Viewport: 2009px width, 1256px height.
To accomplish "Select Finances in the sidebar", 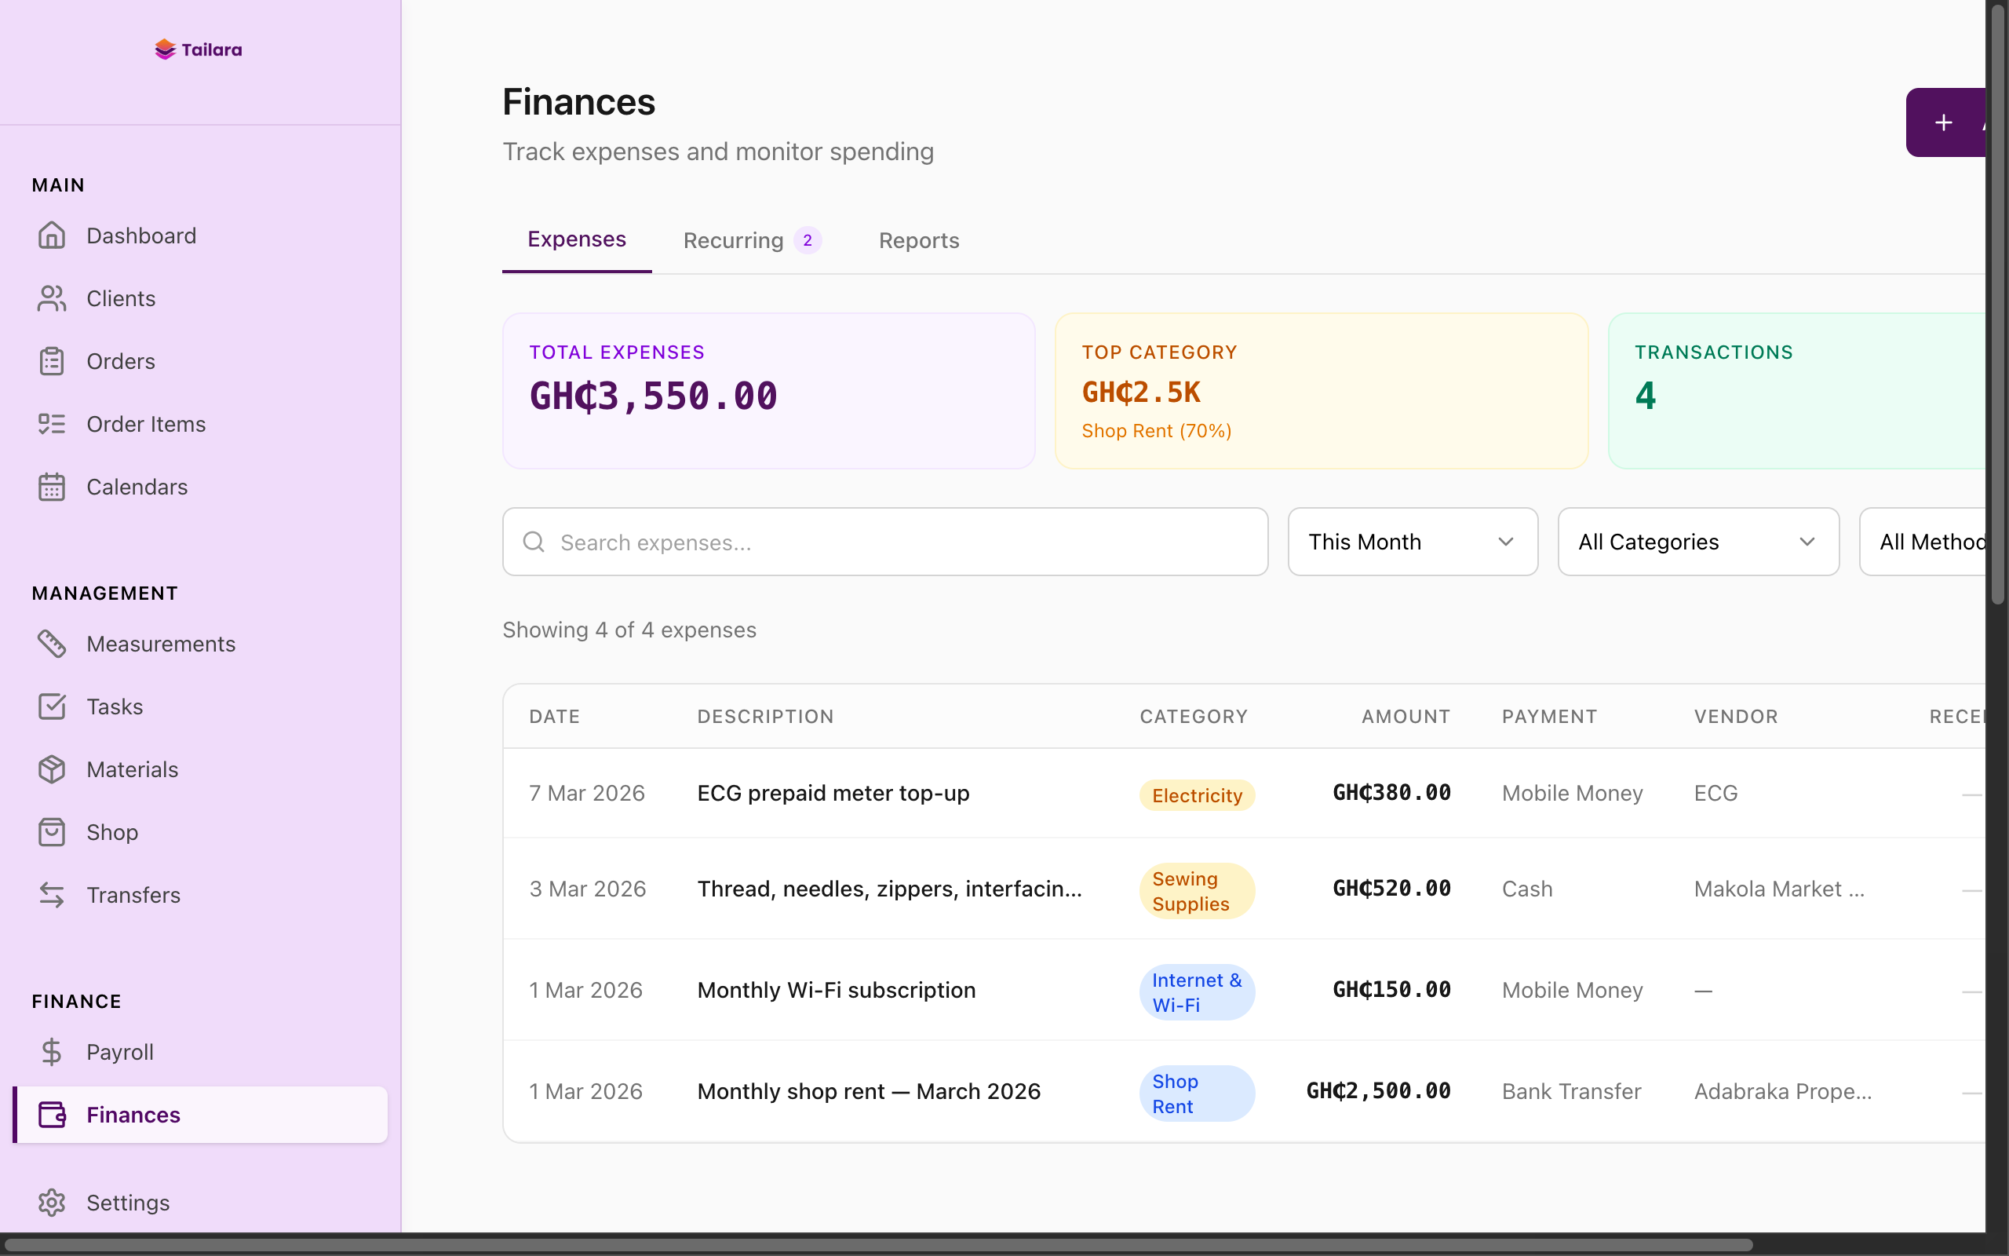I will [x=133, y=1114].
